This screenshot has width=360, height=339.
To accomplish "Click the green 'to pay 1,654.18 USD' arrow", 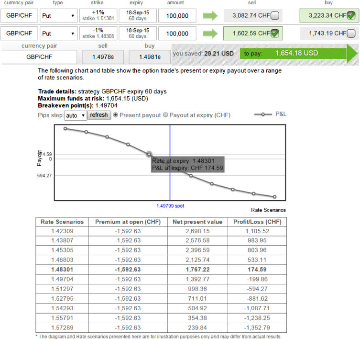I will (x=298, y=53).
